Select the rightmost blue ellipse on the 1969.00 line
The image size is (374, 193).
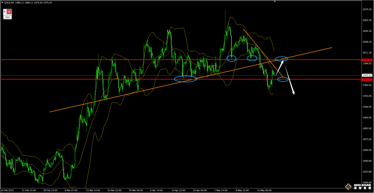click(283, 79)
